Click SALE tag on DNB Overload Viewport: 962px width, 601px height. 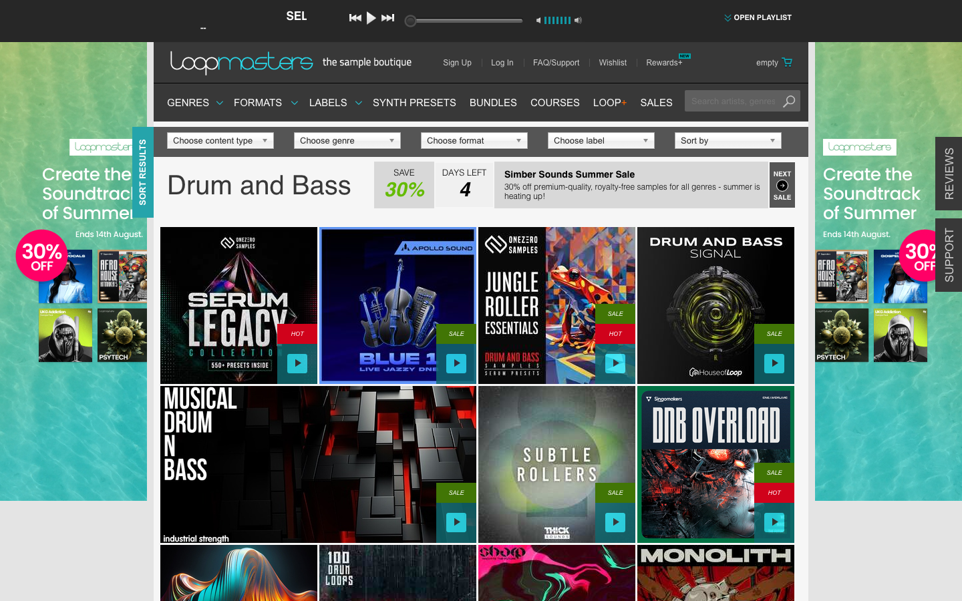click(774, 473)
